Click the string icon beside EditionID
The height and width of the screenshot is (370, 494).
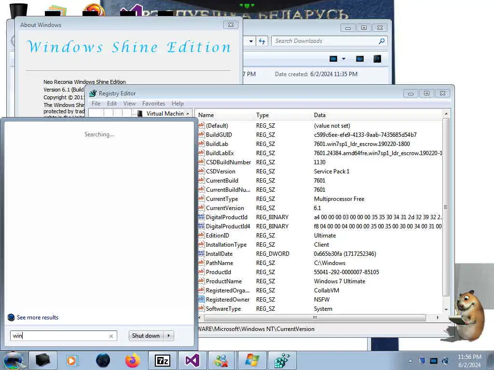point(201,235)
